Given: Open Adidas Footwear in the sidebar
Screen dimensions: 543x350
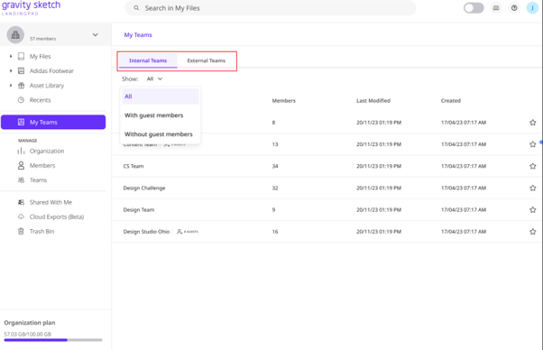Looking at the screenshot, I should tap(51, 70).
